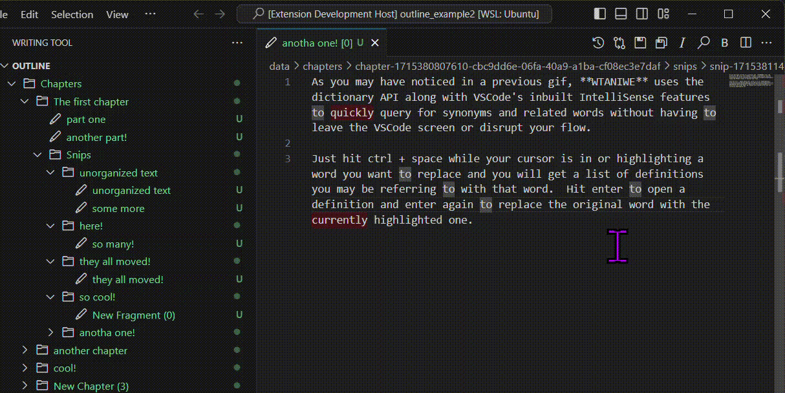The image size is (785, 393).
Task: Select the anotha one! [0] editor tab
Action: [321, 43]
